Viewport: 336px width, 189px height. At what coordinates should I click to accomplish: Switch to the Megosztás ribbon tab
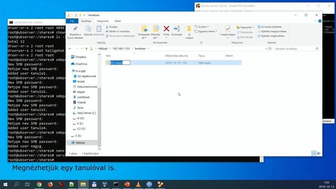click(103, 21)
